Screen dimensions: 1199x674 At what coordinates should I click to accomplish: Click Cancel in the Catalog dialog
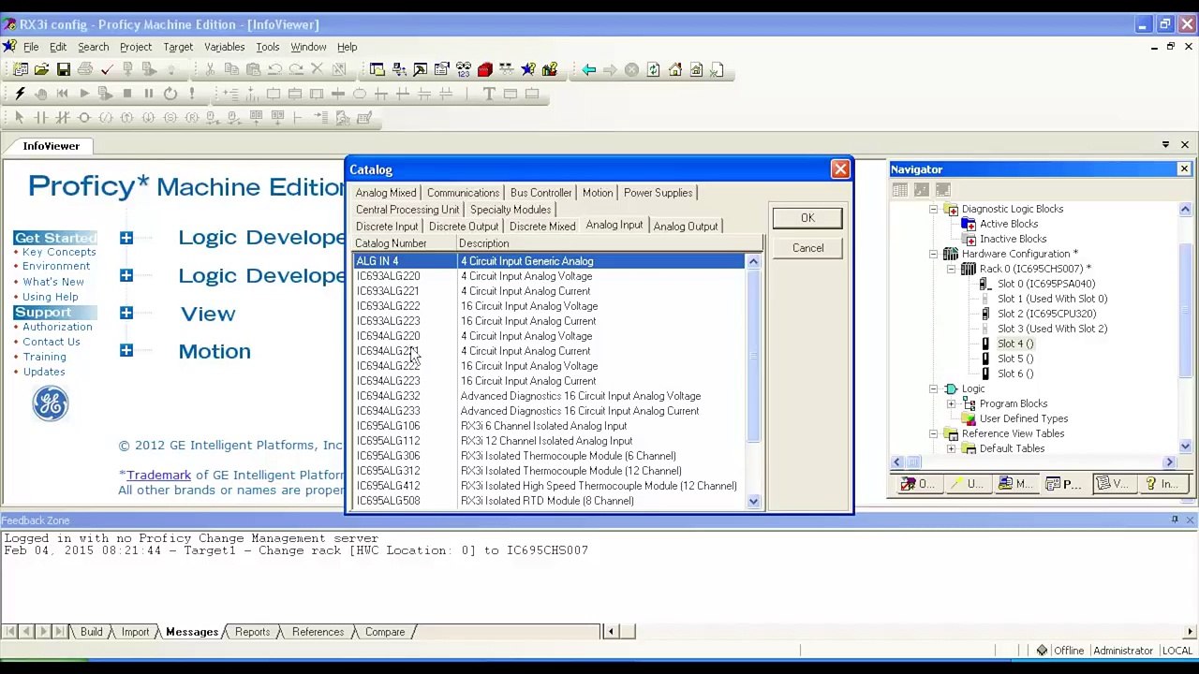(x=807, y=248)
